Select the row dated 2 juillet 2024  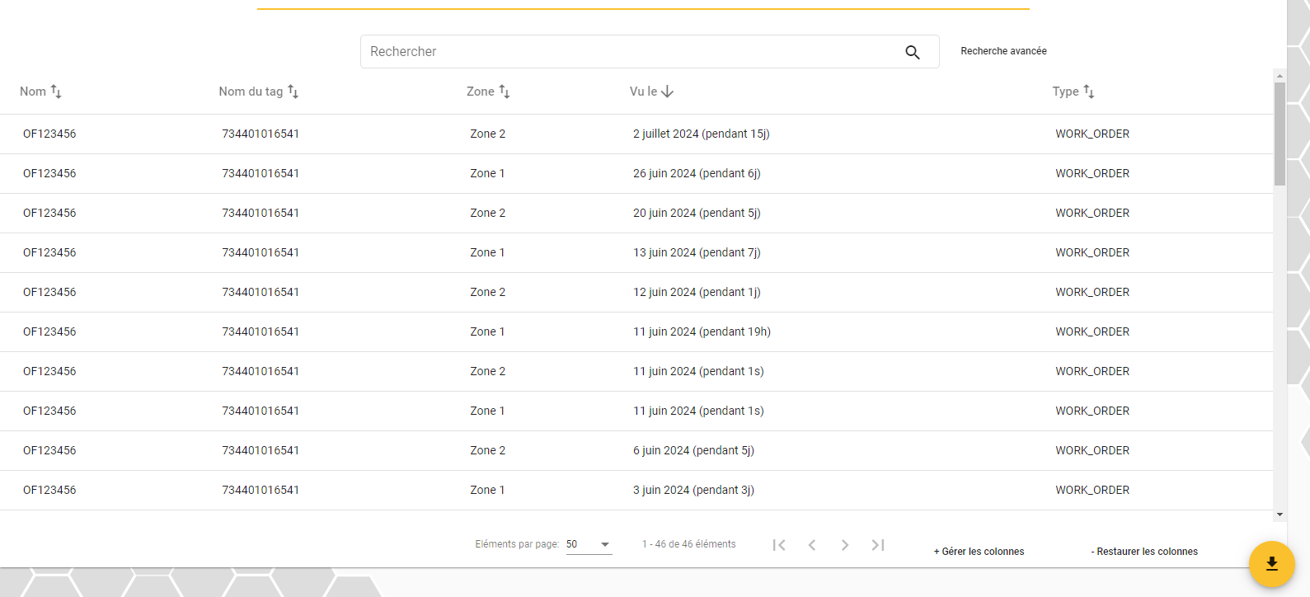636,134
